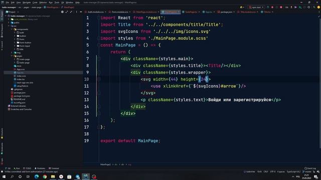Click the taskbar search icon
The height and width of the screenshot is (180, 321).
[12, 176]
